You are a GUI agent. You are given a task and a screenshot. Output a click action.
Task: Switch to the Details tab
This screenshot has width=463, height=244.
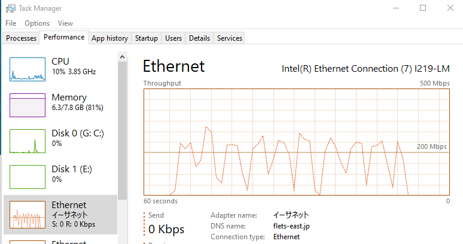click(199, 38)
